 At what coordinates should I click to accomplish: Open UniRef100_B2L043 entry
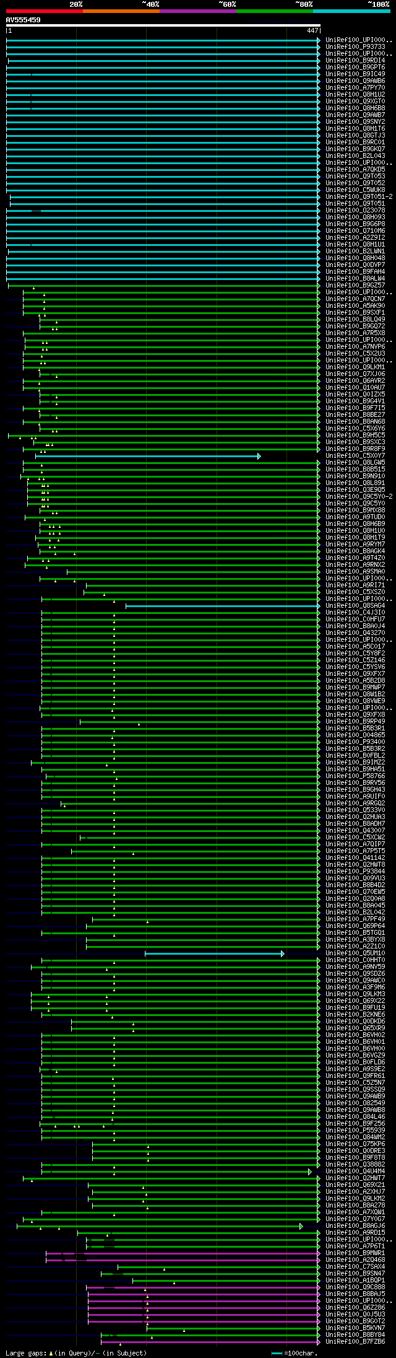355,156
